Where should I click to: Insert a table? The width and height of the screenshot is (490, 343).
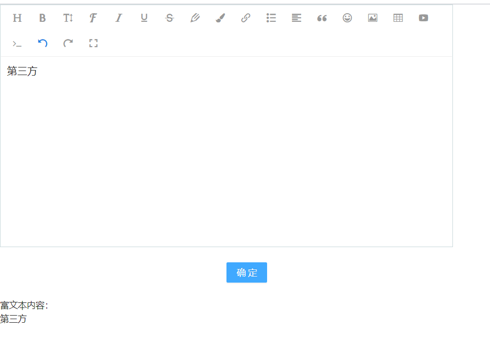[x=398, y=18]
